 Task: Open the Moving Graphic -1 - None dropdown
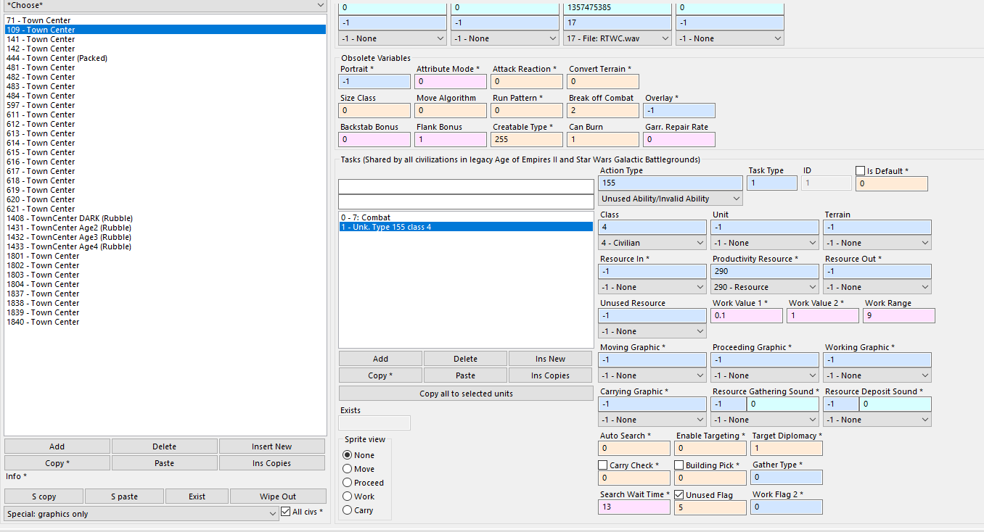pos(652,375)
